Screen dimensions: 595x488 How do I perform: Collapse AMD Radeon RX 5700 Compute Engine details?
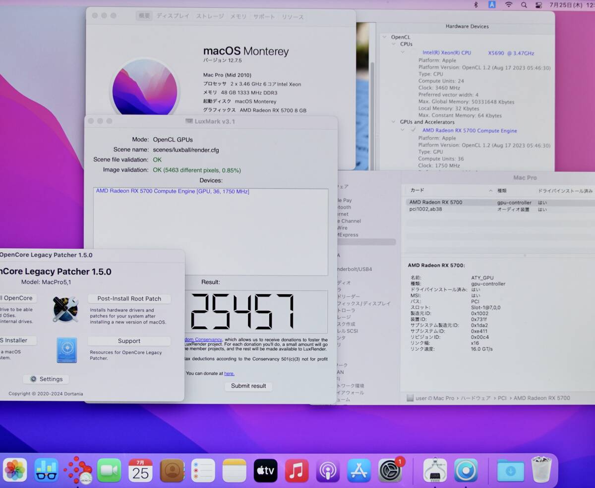tap(403, 130)
